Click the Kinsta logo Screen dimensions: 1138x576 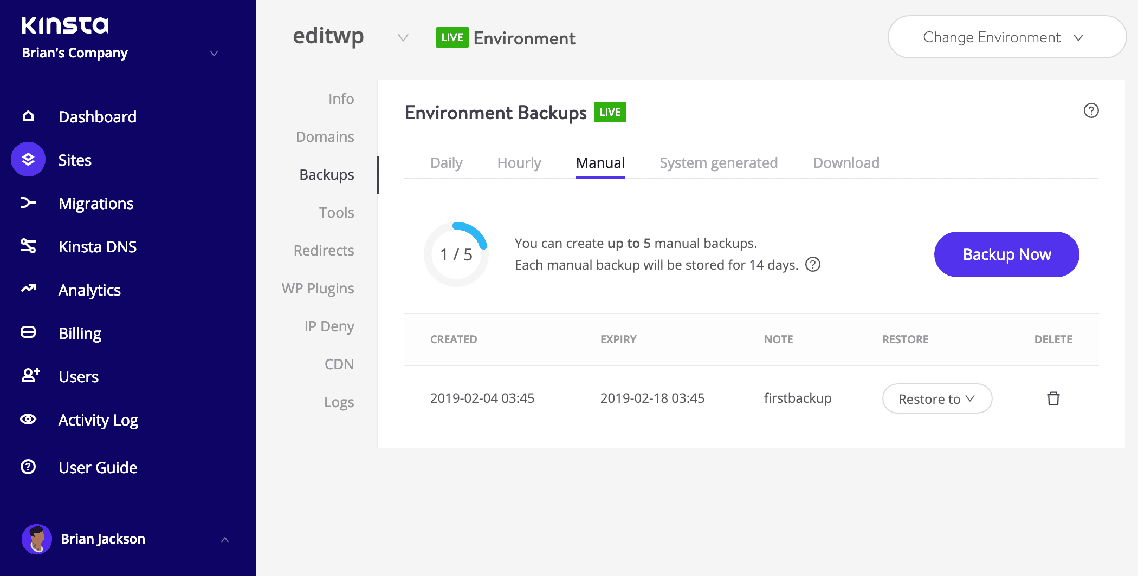coord(65,25)
